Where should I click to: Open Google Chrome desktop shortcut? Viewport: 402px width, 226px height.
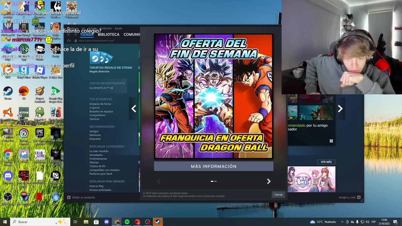(8, 157)
